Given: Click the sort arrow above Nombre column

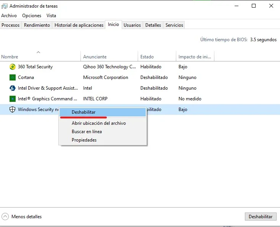Looking at the screenshot, I should [x=38, y=52].
